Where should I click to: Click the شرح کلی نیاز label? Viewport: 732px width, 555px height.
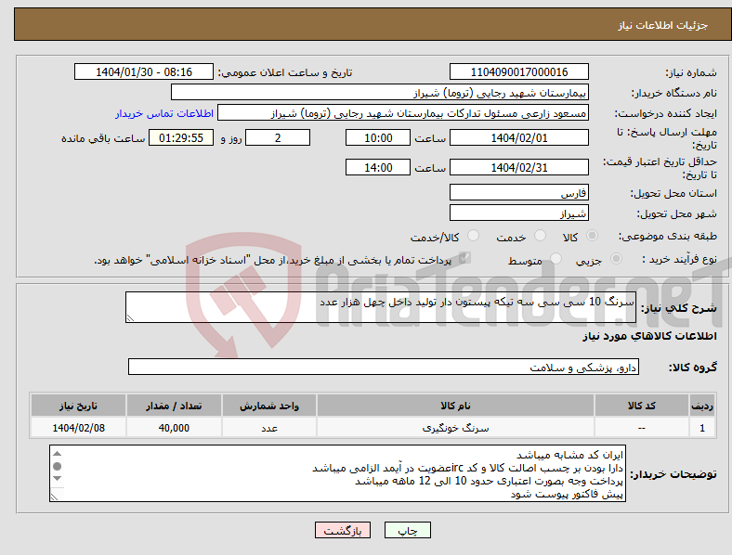point(679,308)
